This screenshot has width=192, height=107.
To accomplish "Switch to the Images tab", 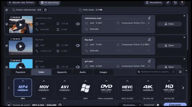I will coord(103,72).
